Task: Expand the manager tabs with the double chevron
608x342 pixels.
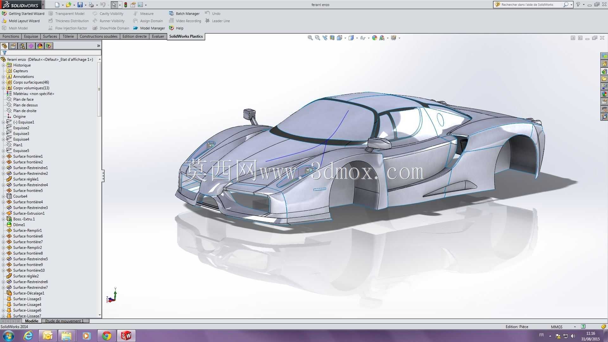Action: point(98,46)
